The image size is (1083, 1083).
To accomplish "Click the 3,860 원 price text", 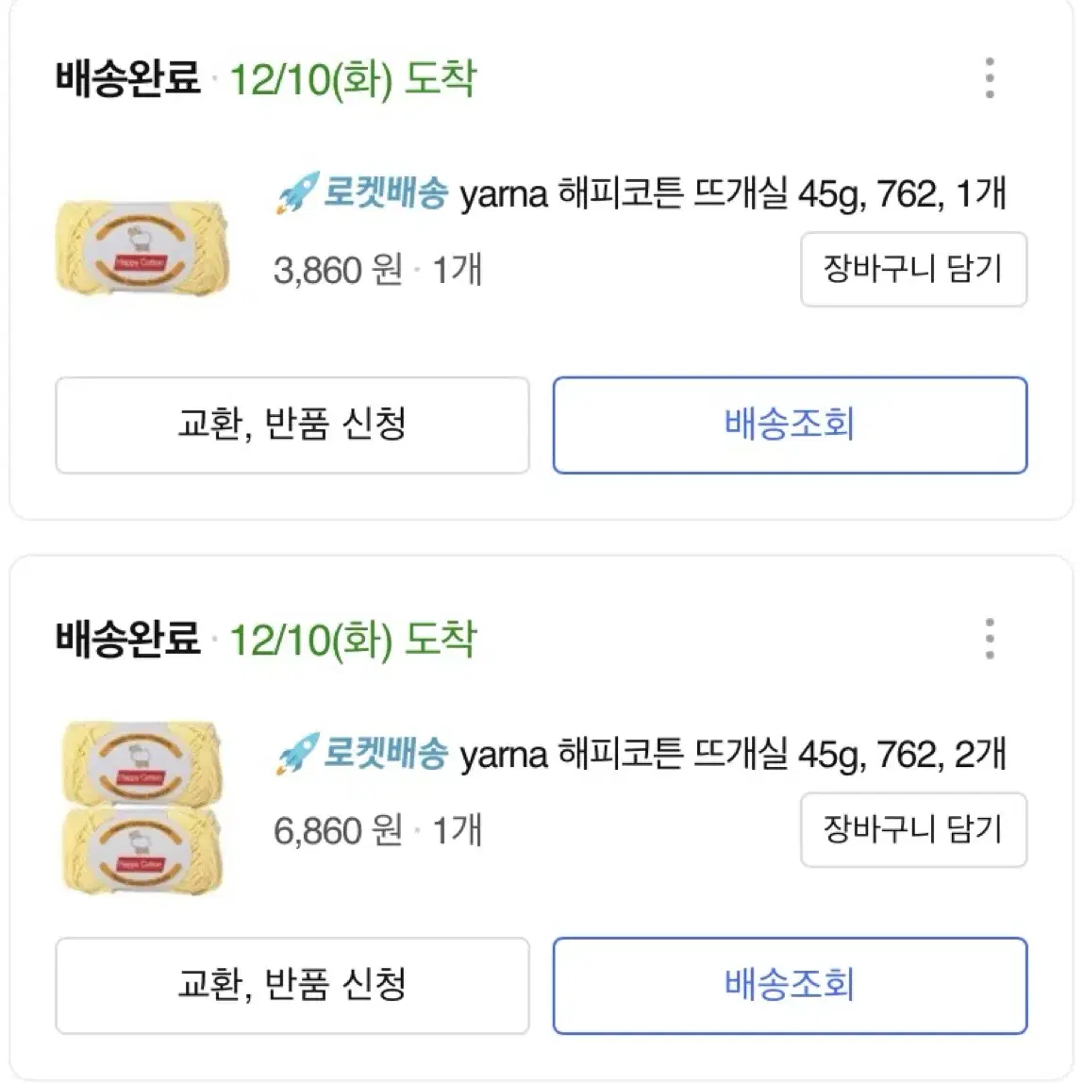I will pos(338,270).
